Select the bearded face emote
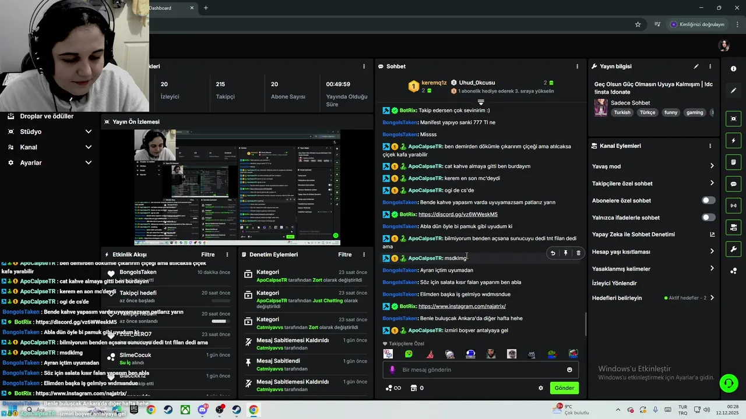Image resolution: width=746 pixels, height=419 pixels. coord(491,354)
